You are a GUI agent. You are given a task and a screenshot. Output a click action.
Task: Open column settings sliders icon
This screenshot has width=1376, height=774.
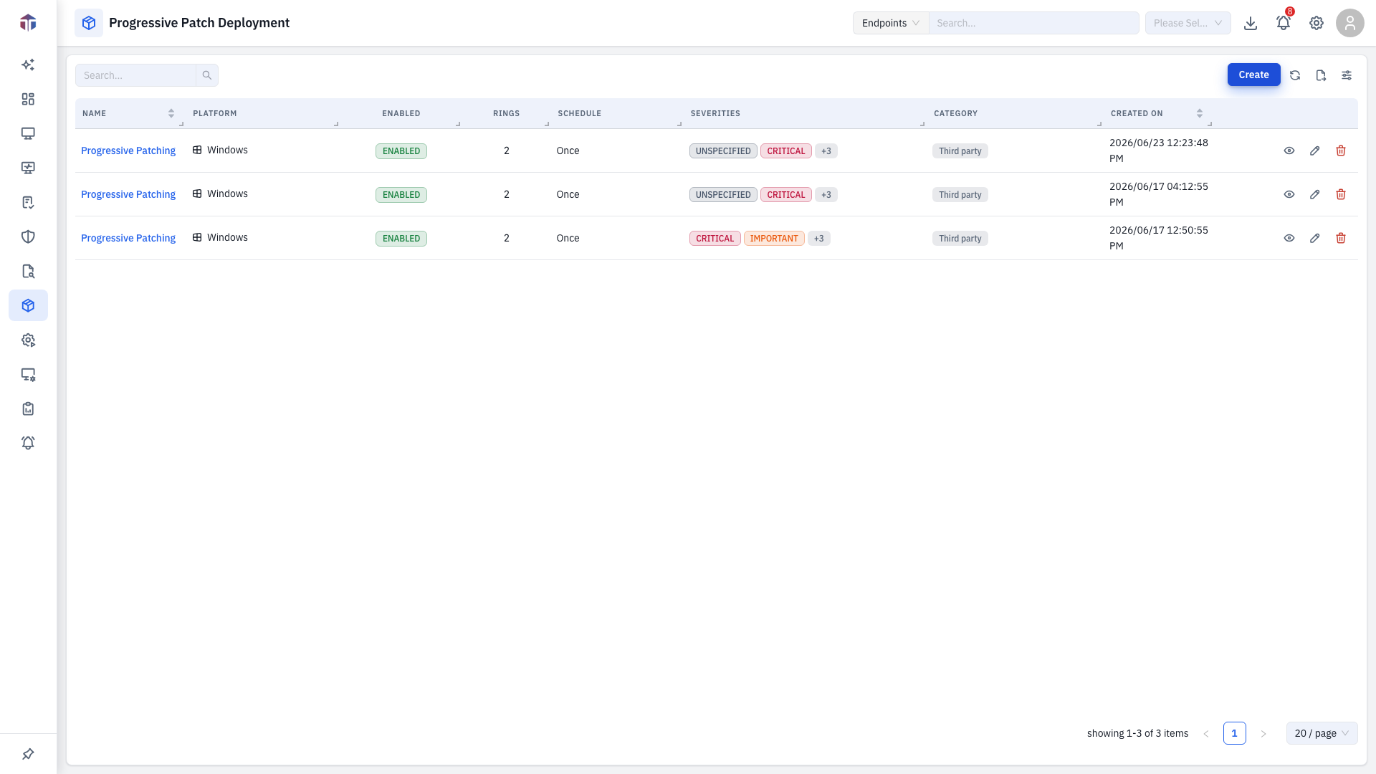tap(1347, 75)
